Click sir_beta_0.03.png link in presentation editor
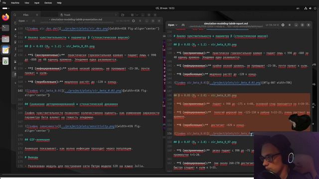The width and height of the screenshot is (319, 179). tap(93, 90)
